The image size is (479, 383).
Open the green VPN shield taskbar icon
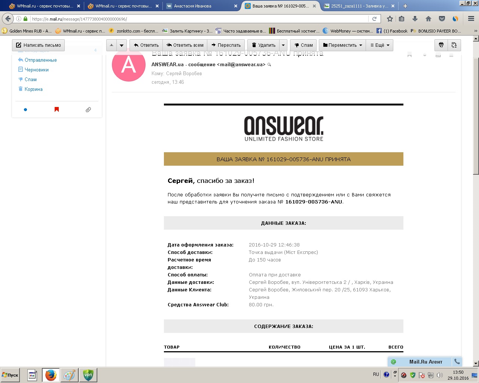pyautogui.click(x=88, y=375)
